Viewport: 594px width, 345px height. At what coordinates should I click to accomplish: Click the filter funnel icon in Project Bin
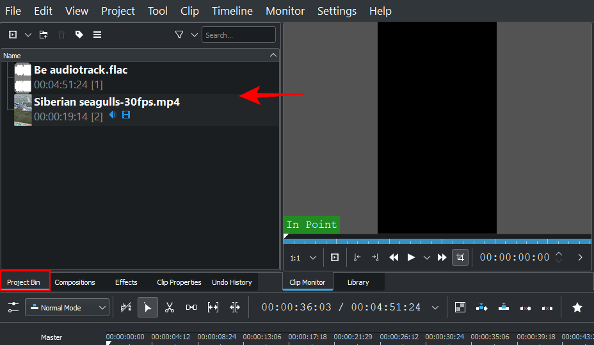coord(179,35)
